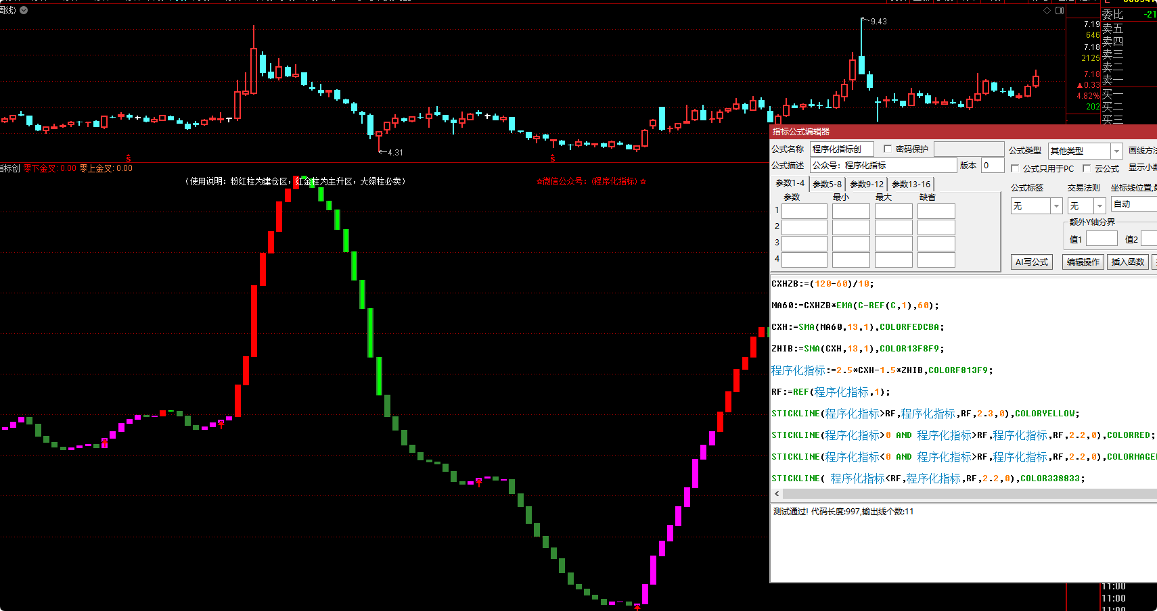Check the 公式只用于PC option

[1015, 168]
